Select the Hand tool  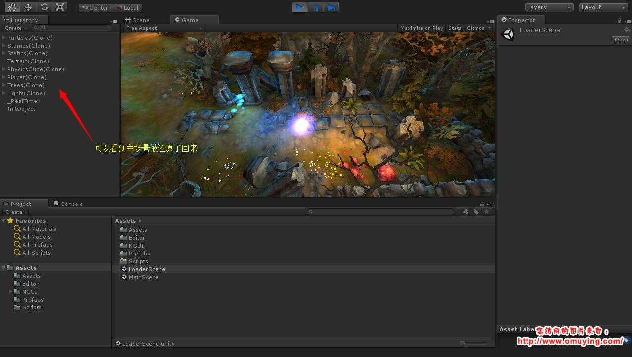[x=12, y=7]
